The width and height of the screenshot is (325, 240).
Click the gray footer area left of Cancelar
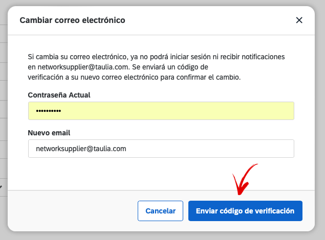click(x=73, y=211)
